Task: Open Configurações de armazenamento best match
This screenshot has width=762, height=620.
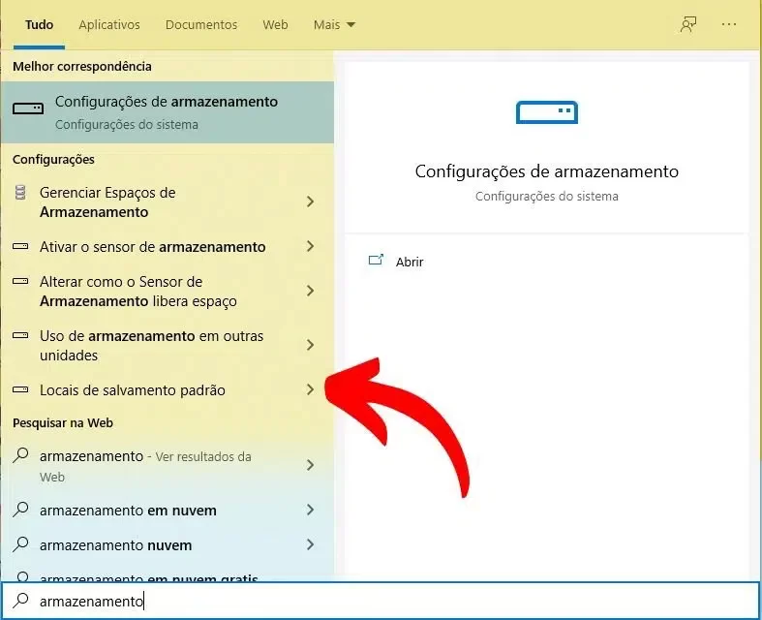Action: tap(168, 112)
